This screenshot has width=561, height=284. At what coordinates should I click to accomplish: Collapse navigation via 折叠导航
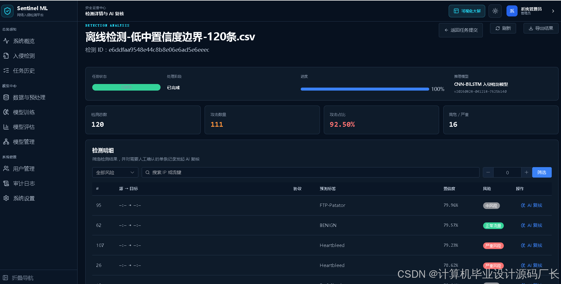point(18,278)
